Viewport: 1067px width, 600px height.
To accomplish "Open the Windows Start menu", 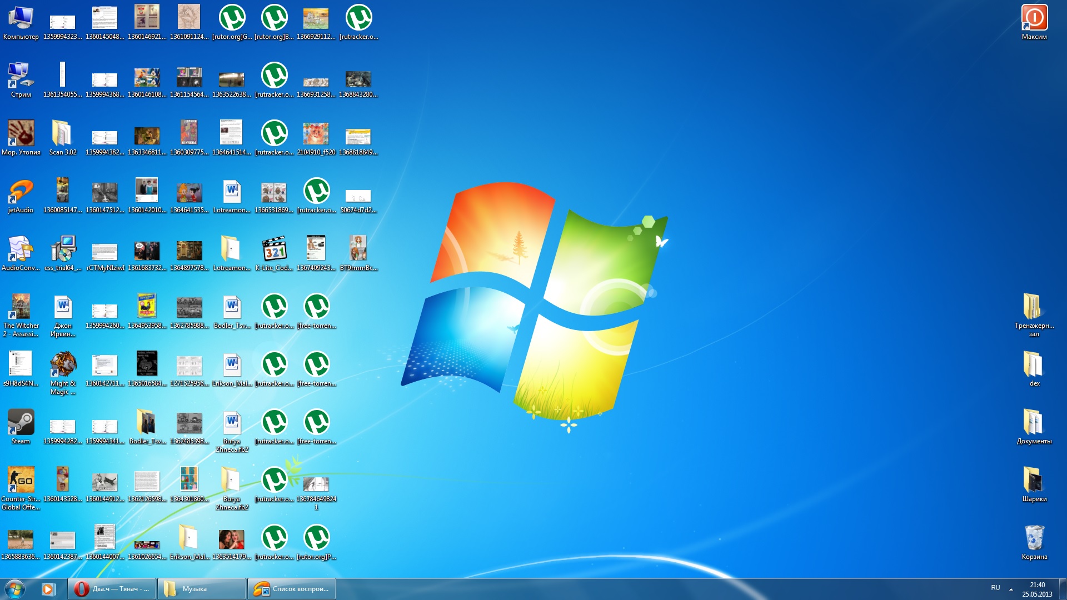I will (15, 589).
